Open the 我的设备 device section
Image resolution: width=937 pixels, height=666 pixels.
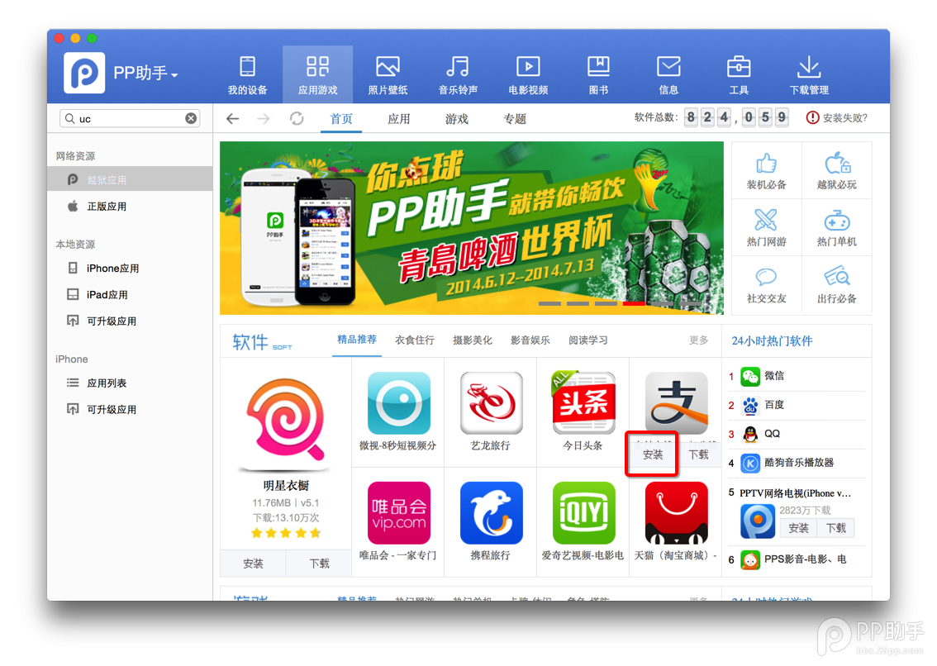click(247, 75)
